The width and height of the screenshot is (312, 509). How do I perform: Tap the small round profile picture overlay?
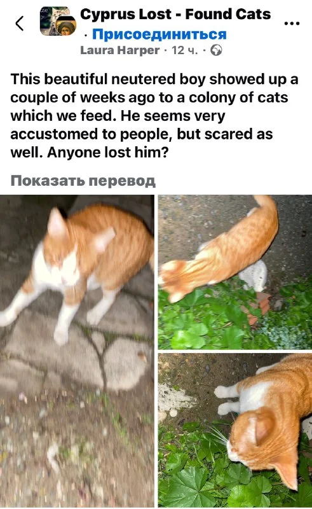[x=66, y=26]
